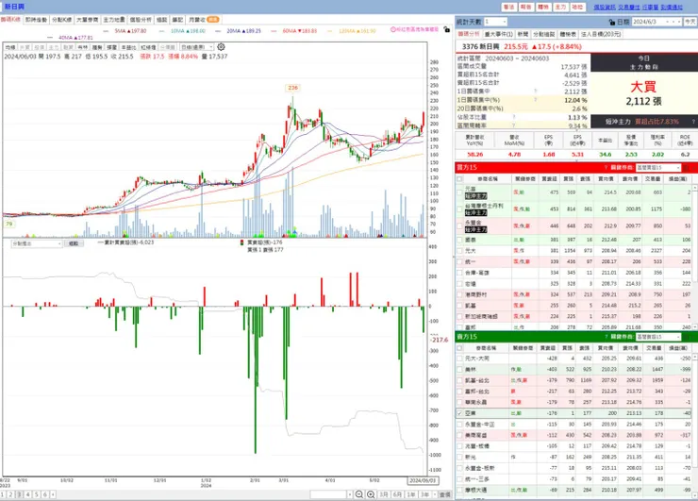698x501 pixels.
Task: Click the help question mark next to 關鍵券商 in 賣方15
Action: 606,337
